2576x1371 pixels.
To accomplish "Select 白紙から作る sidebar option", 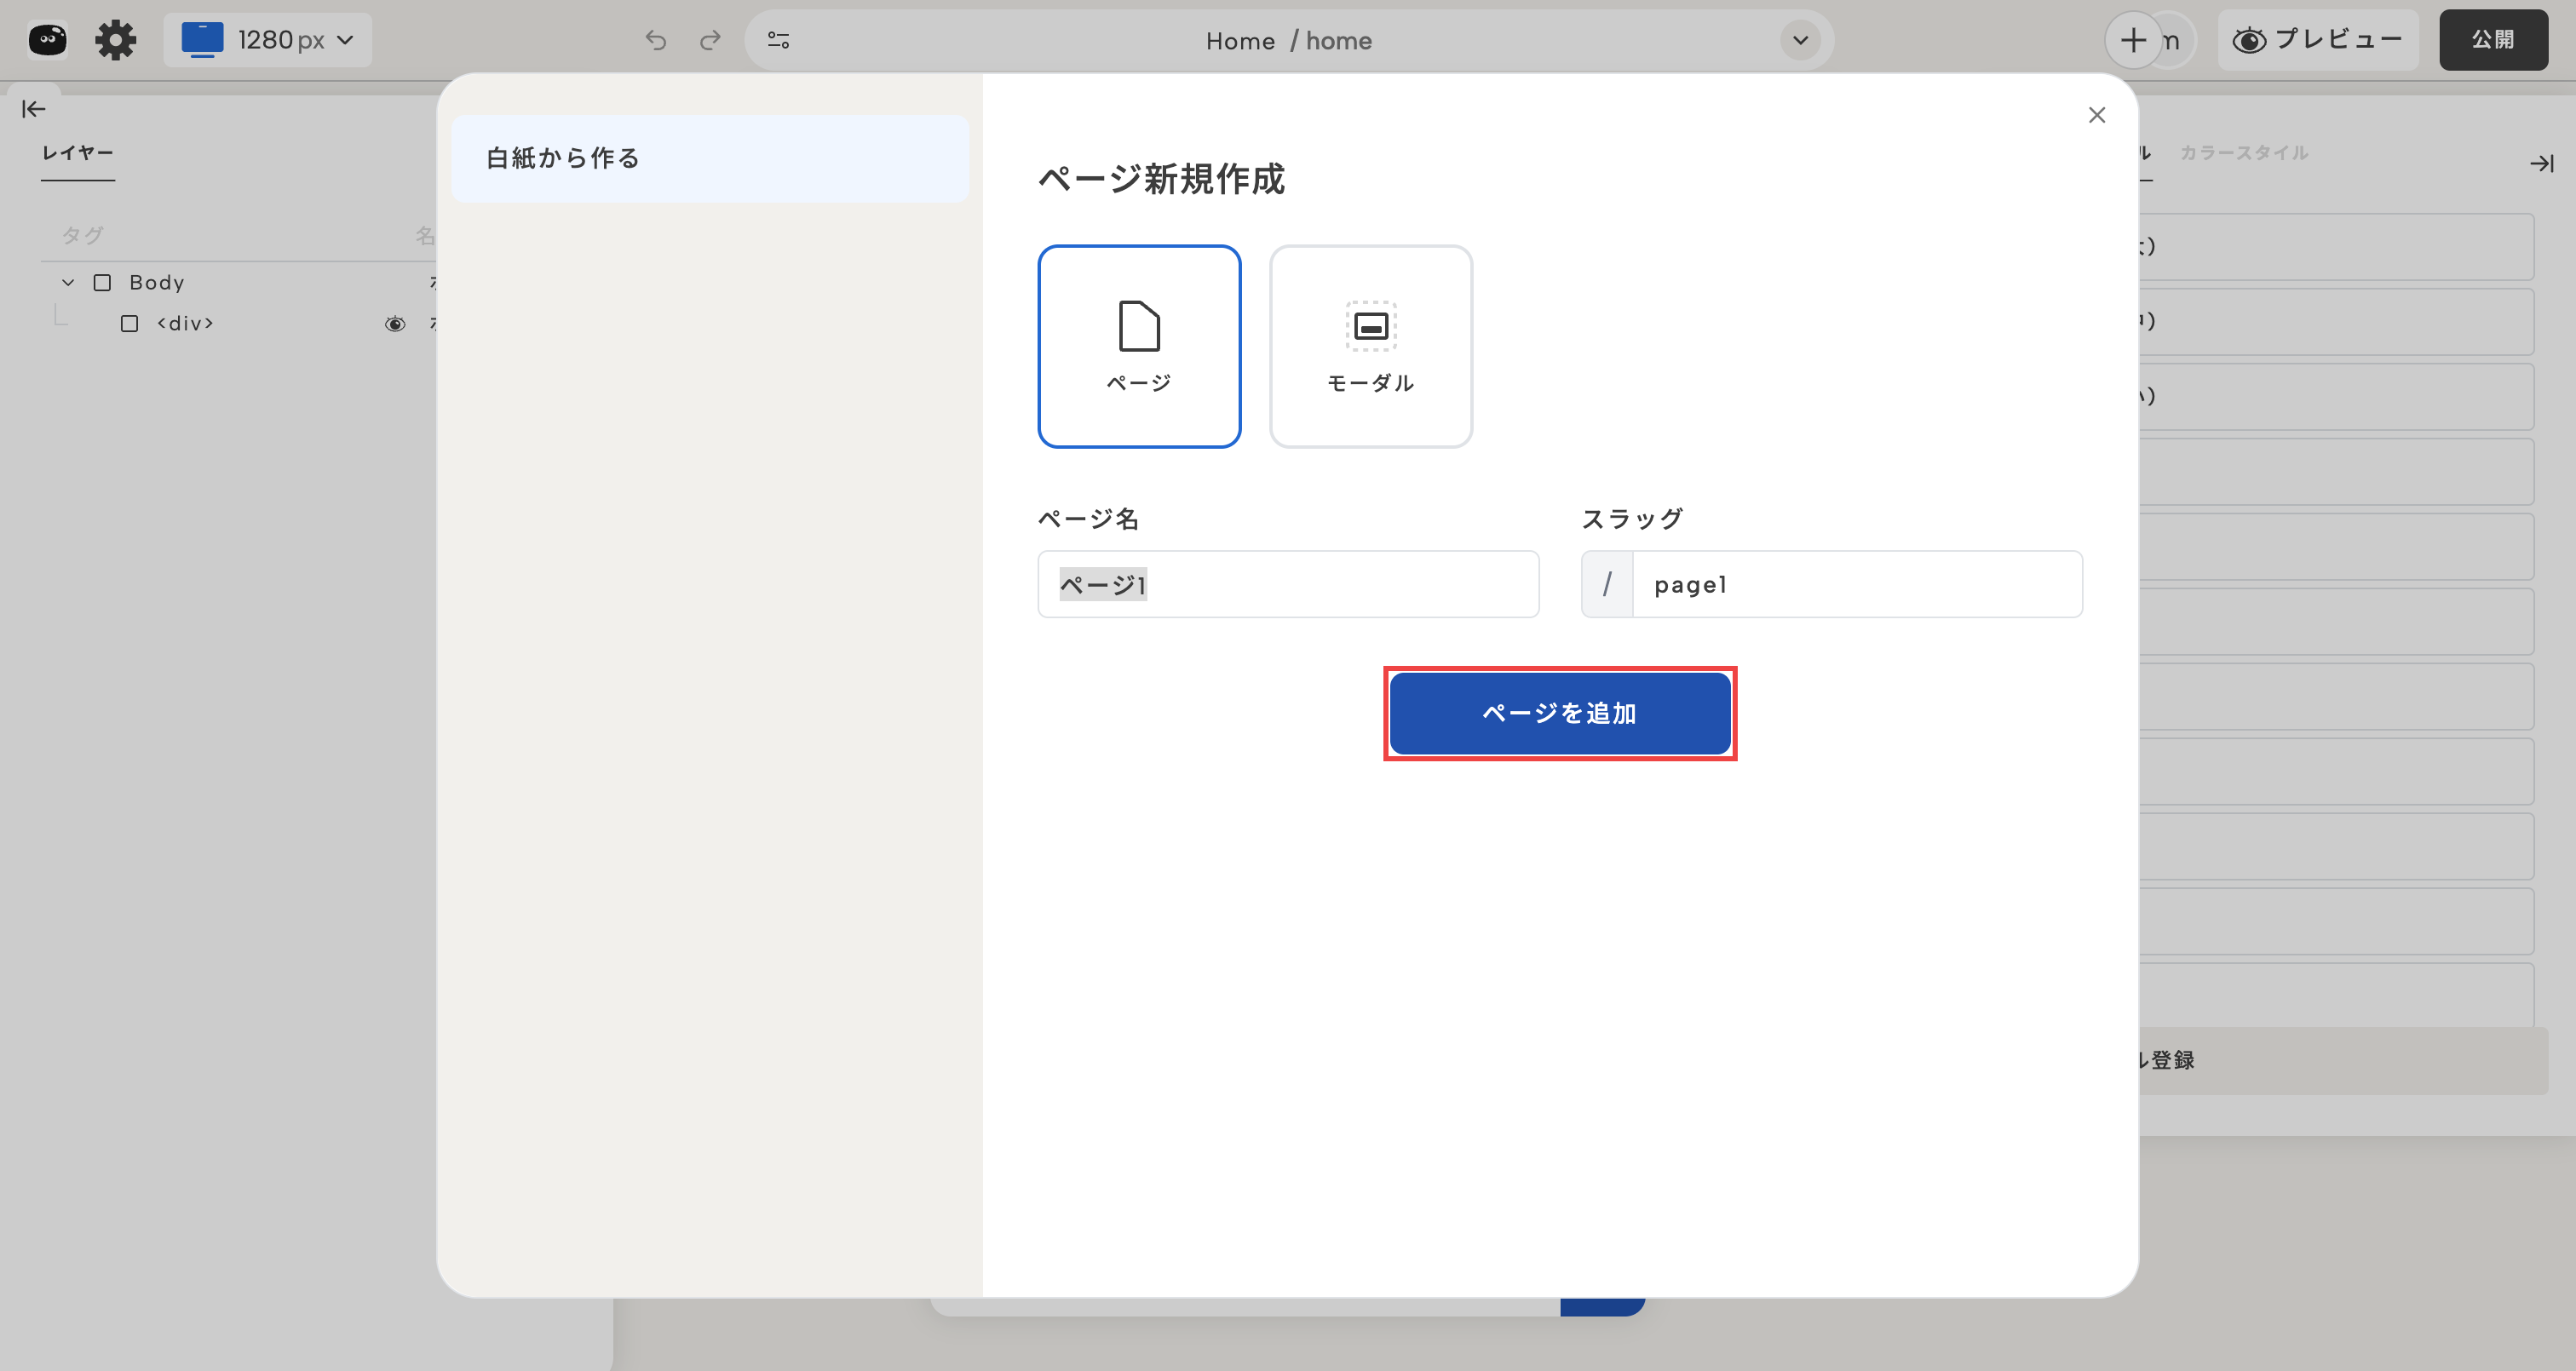I will pyautogui.click(x=710, y=158).
